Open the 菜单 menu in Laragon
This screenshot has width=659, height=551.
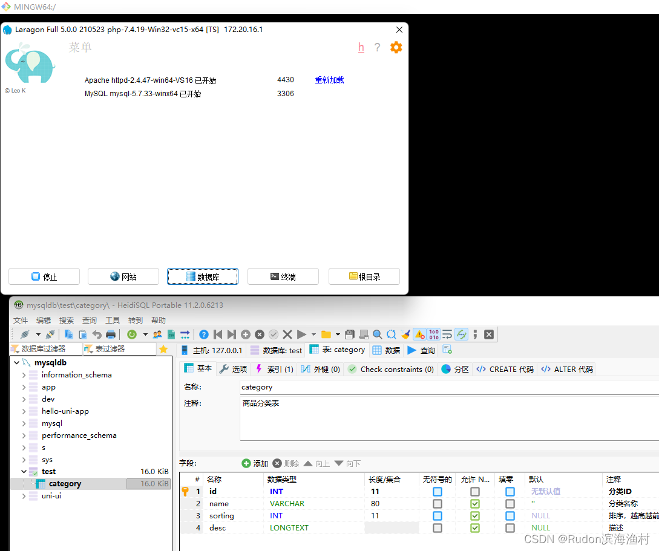pyautogui.click(x=80, y=47)
